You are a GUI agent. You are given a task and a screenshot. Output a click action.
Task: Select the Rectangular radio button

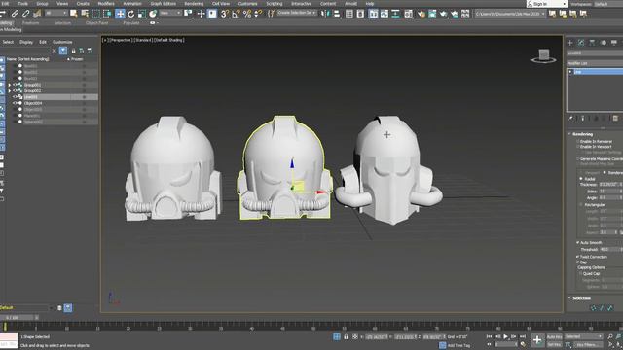pyautogui.click(x=581, y=205)
